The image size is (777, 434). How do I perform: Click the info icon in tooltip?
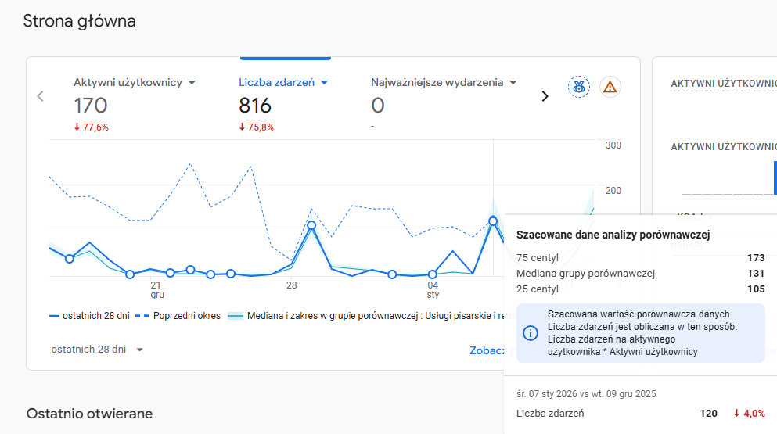pyautogui.click(x=531, y=333)
